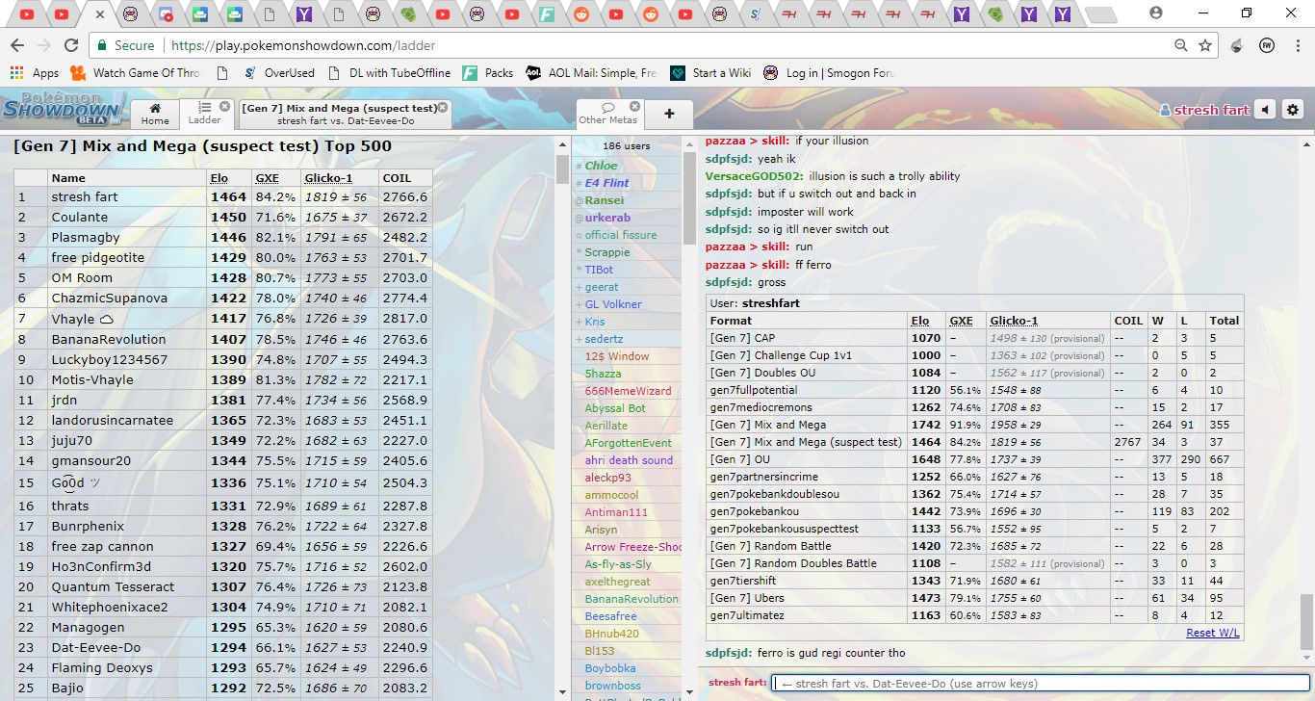Close the Other Metas room tab
Viewport: 1315px width, 701px height.
pos(634,107)
